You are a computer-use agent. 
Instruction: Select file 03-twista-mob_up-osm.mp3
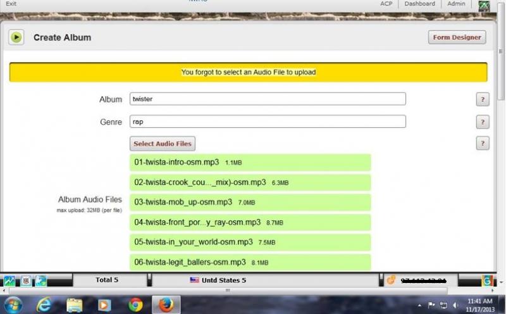click(x=250, y=202)
